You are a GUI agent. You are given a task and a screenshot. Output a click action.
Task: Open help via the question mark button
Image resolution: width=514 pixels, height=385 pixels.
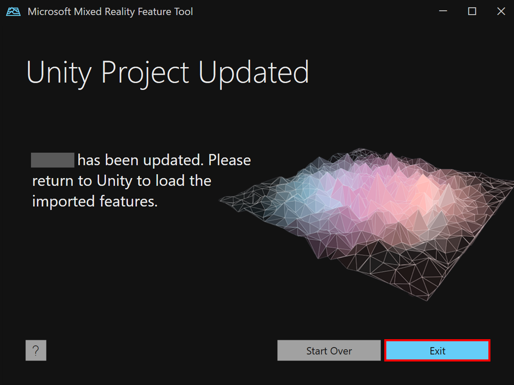36,350
